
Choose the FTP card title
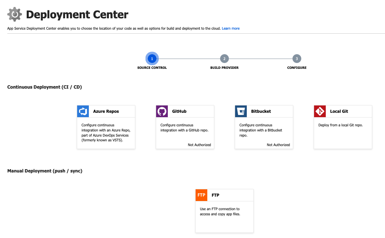click(215, 195)
